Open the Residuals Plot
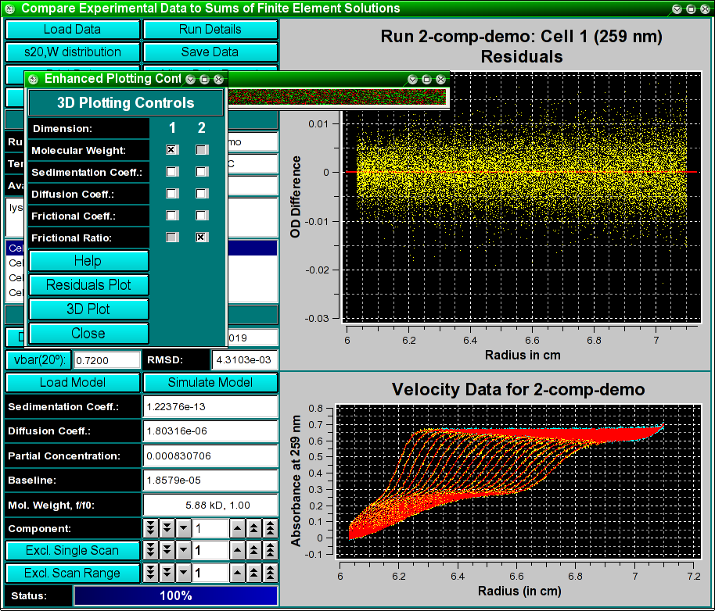Viewport: 715px width, 611px height. [88, 285]
